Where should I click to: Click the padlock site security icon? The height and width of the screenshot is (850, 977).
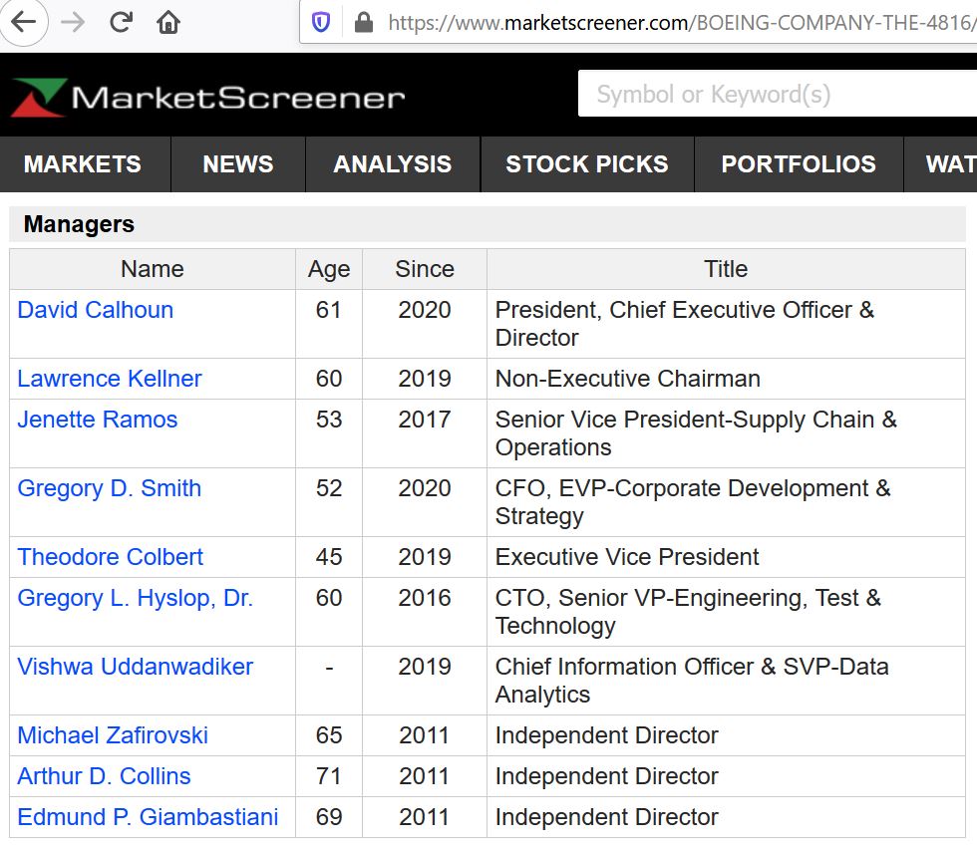[x=363, y=22]
